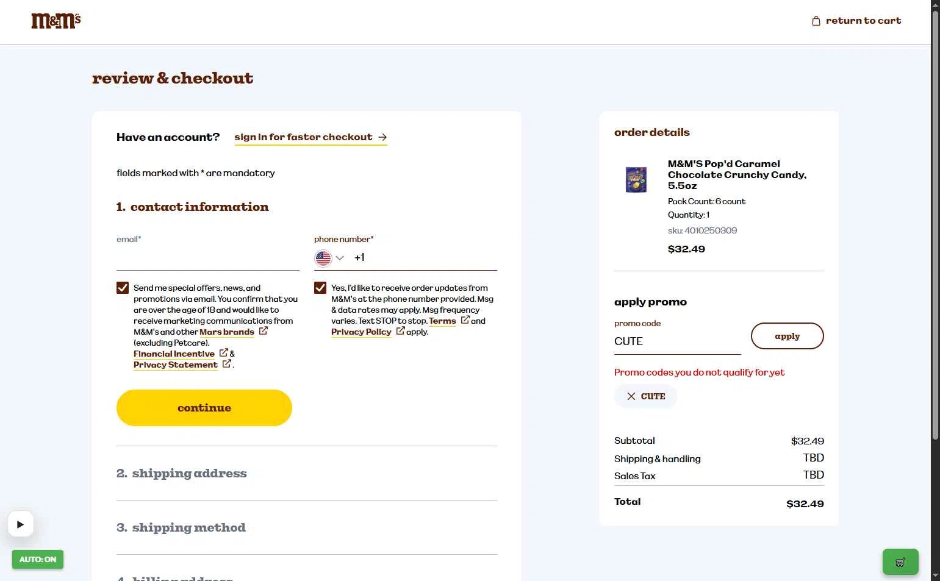
Task: Click the promo code field containing CUTE
Action: coord(678,341)
